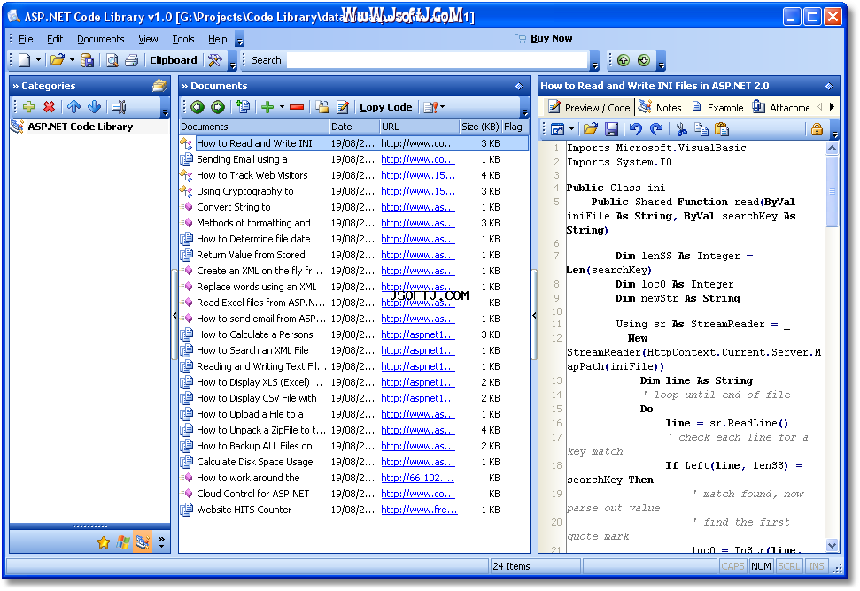Click the red X Delete Category icon
The height and width of the screenshot is (591, 860).
tap(50, 107)
